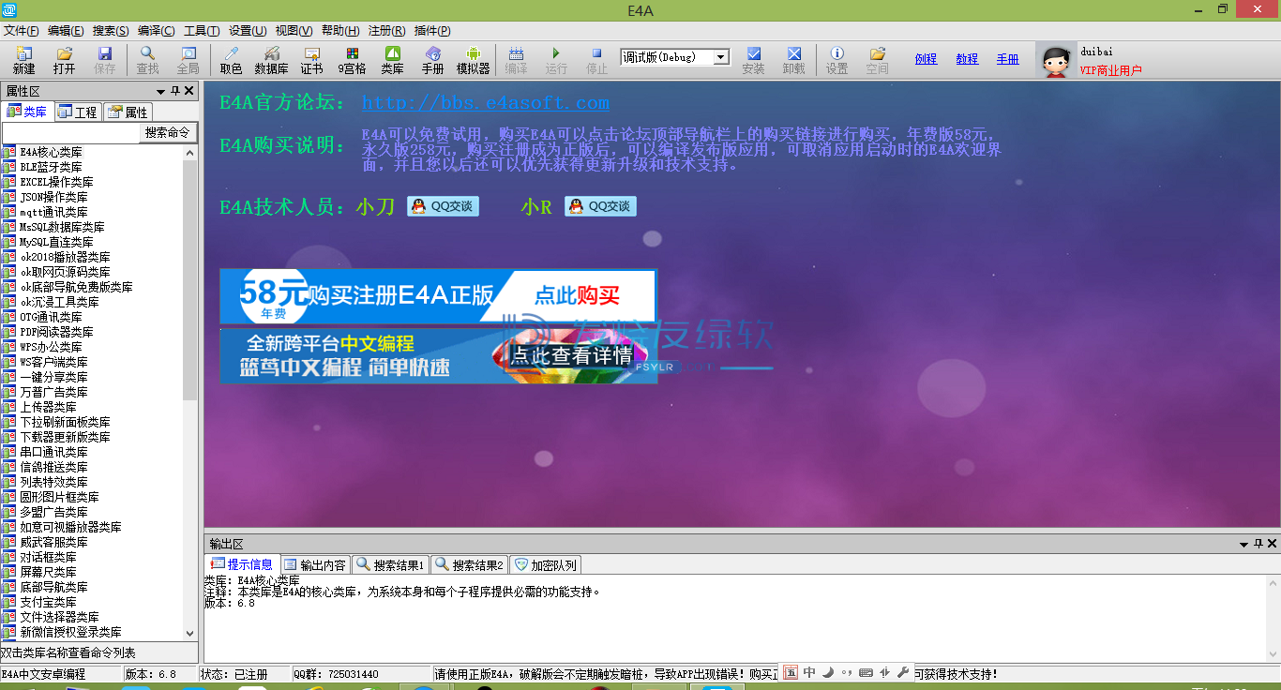This screenshot has height=690, width=1281.
Task: Open the 注册(R) menu
Action: pyautogui.click(x=386, y=31)
